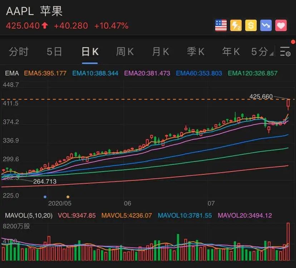Click the 07 month axis label
296x268 pixels.
pos(211,203)
